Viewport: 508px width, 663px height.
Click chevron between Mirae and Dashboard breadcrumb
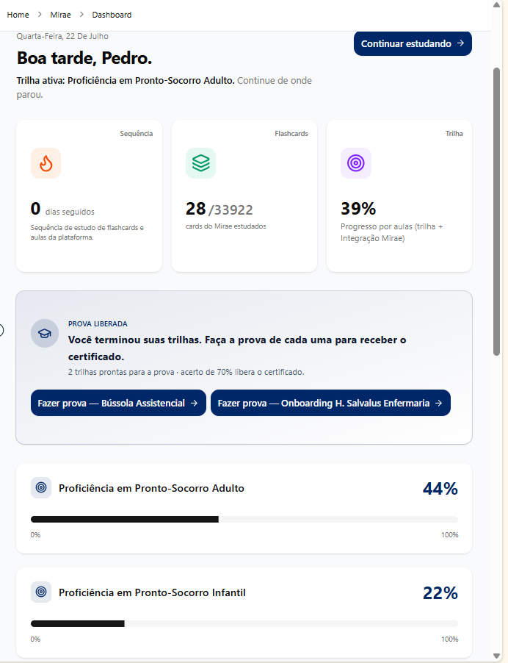[81, 15]
